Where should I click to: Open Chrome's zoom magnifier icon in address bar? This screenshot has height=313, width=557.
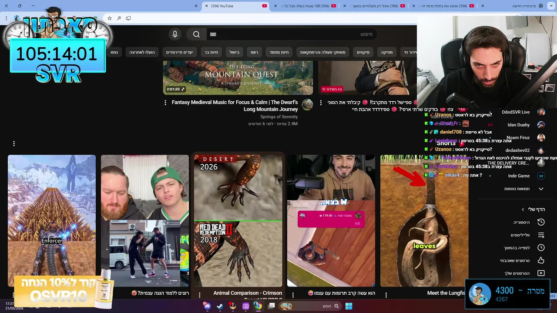coord(119,18)
